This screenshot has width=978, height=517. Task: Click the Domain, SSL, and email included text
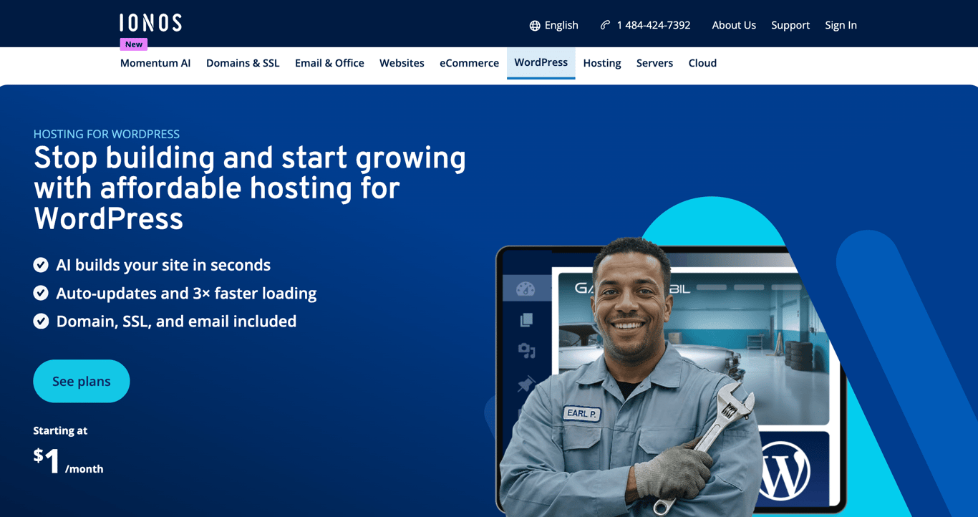[176, 321]
